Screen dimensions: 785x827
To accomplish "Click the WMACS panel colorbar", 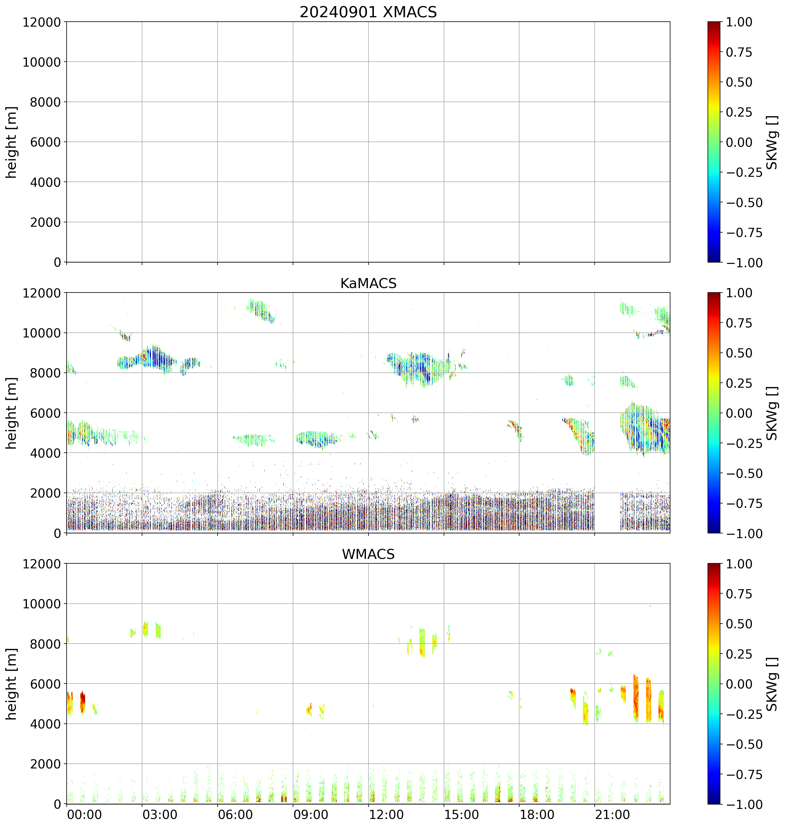I will click(714, 684).
